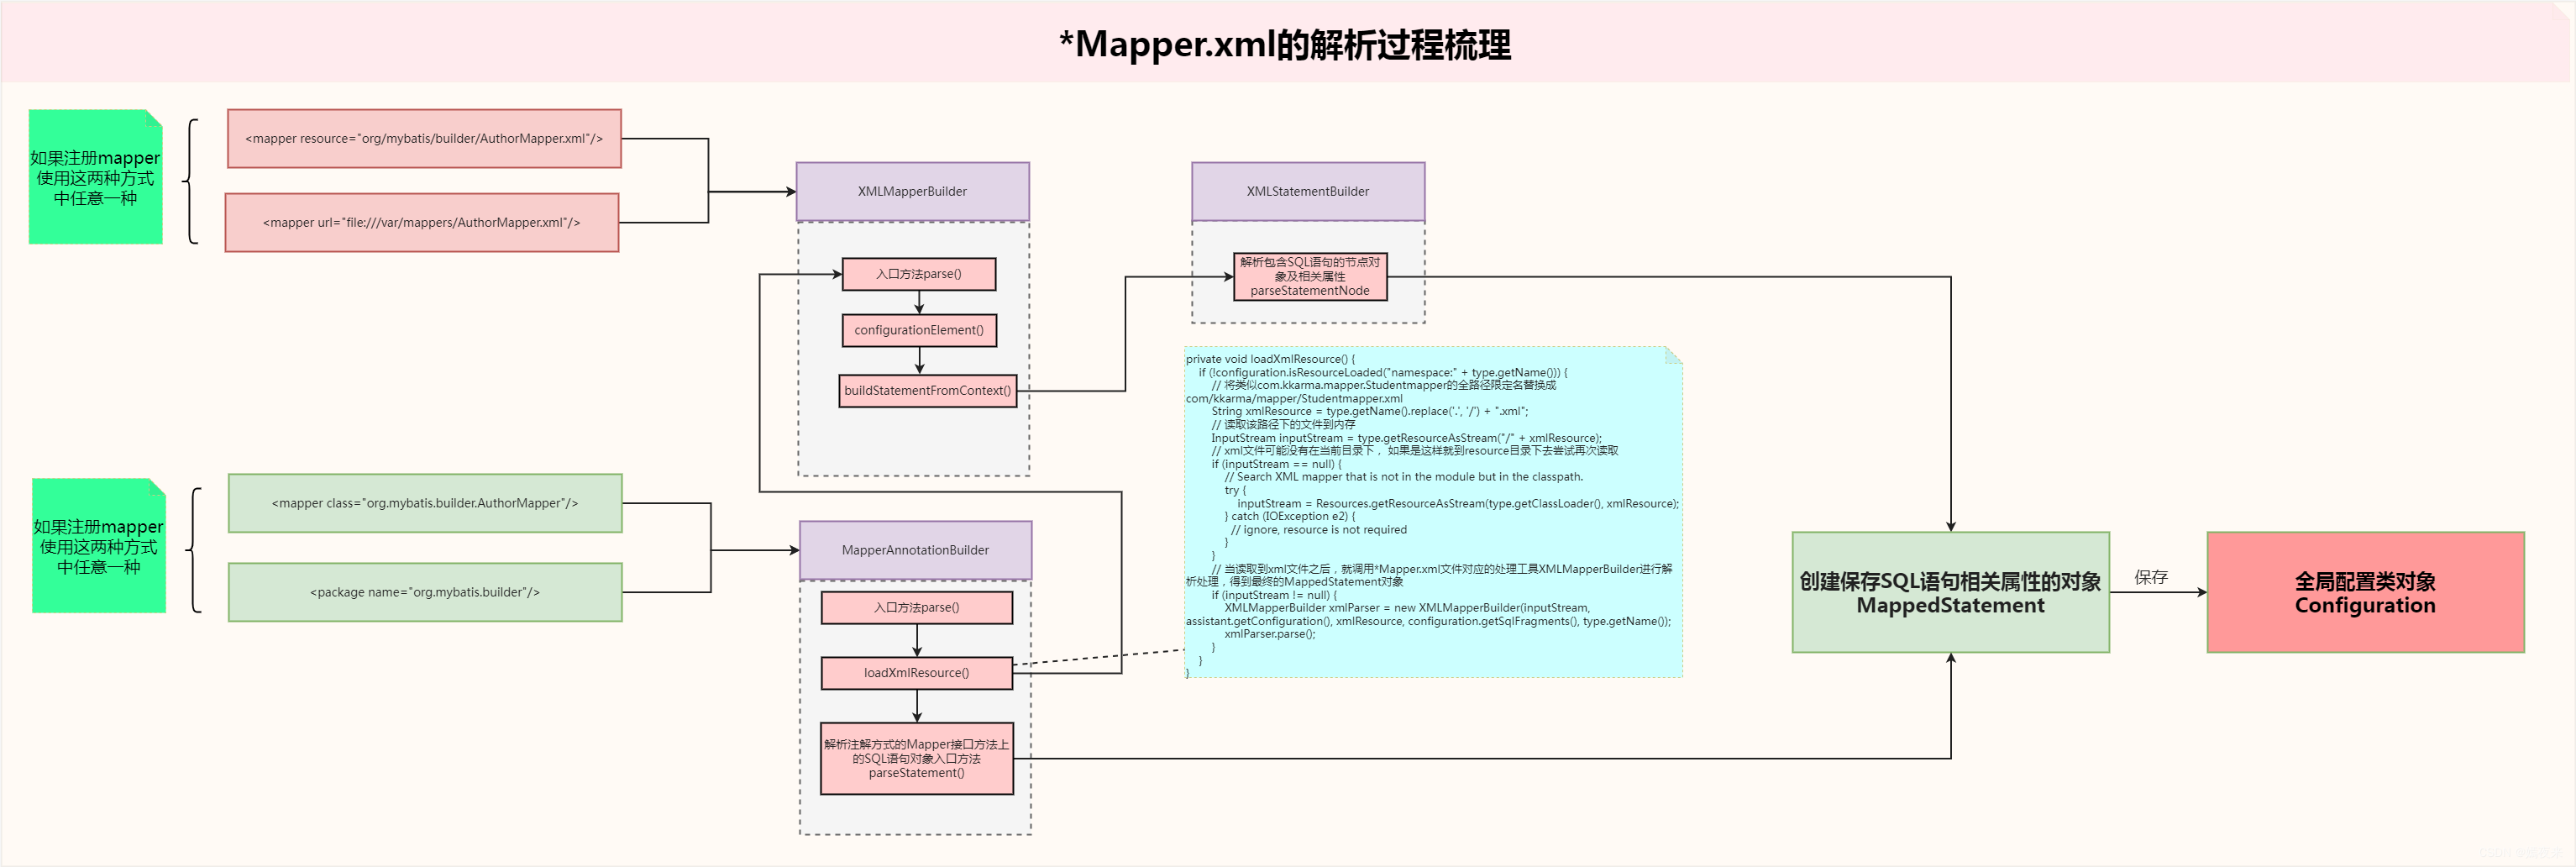Select 入口方法parse() under XMLMapperBuilder
This screenshot has width=2576, height=867.
coord(919,274)
